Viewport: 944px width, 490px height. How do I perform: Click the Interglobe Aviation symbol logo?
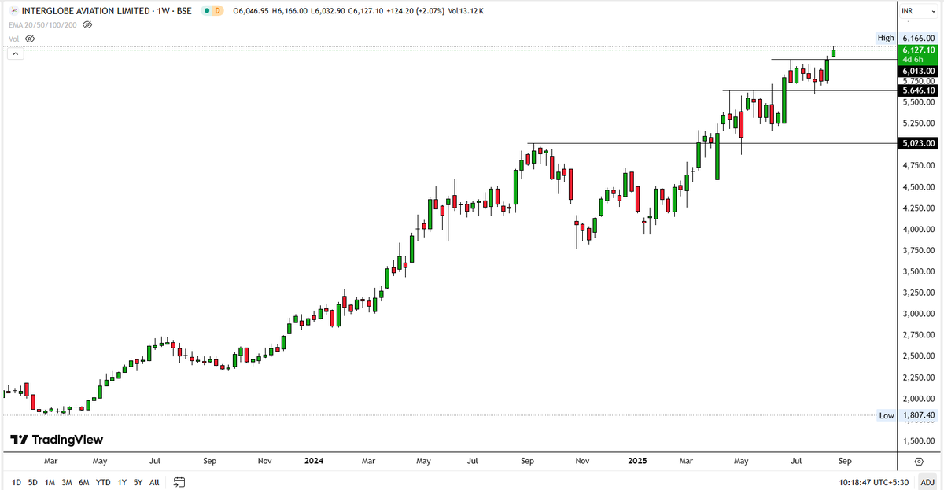point(13,12)
